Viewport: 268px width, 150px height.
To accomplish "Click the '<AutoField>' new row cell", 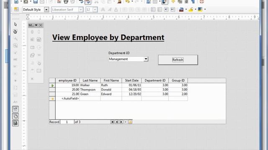I will 67,98.
